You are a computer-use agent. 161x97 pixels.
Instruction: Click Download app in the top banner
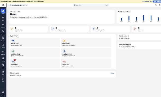pyautogui.click(x=147, y=2)
